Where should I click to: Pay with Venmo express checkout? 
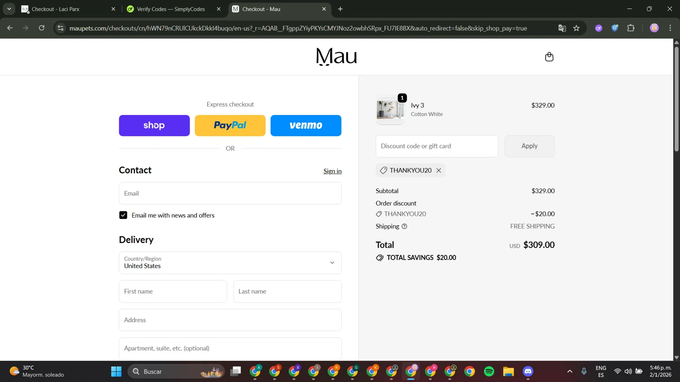click(x=306, y=125)
